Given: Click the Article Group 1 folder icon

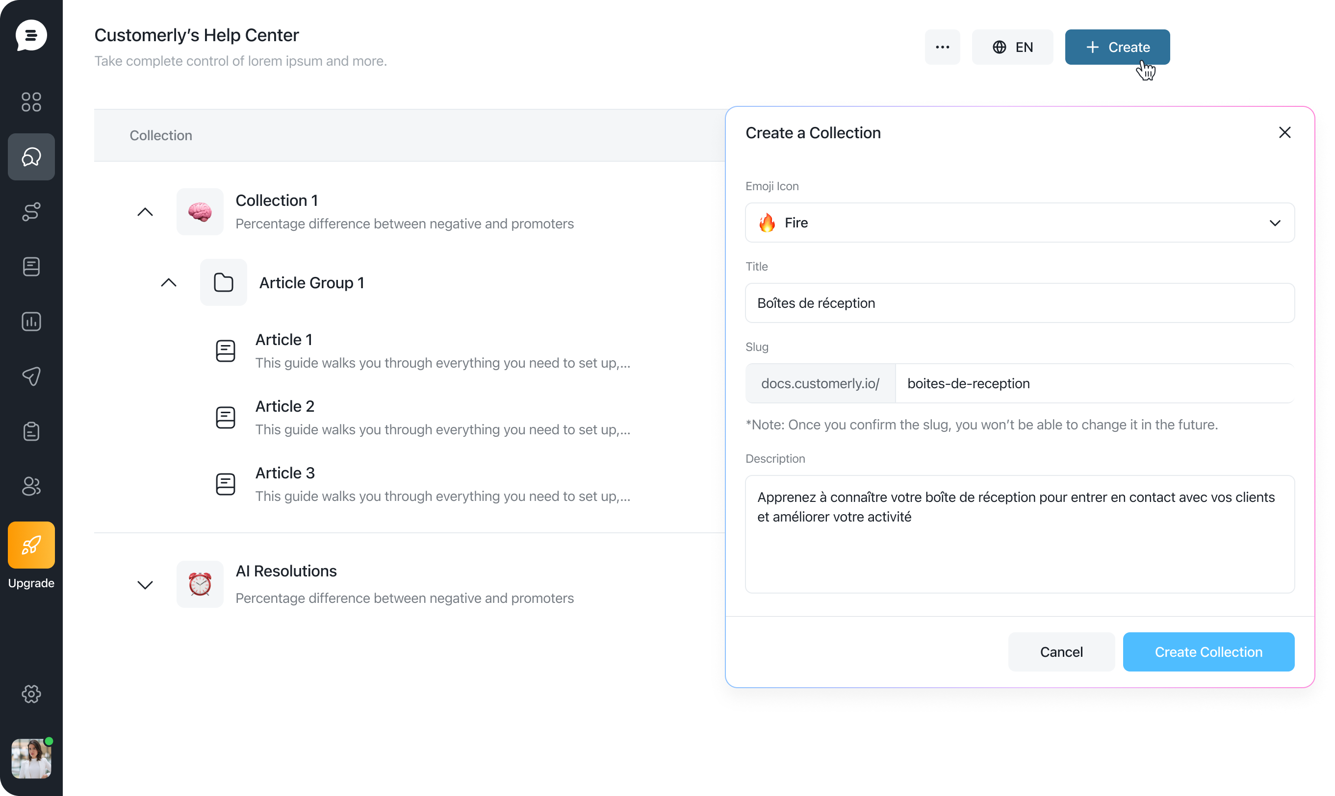Looking at the screenshot, I should coord(223,283).
